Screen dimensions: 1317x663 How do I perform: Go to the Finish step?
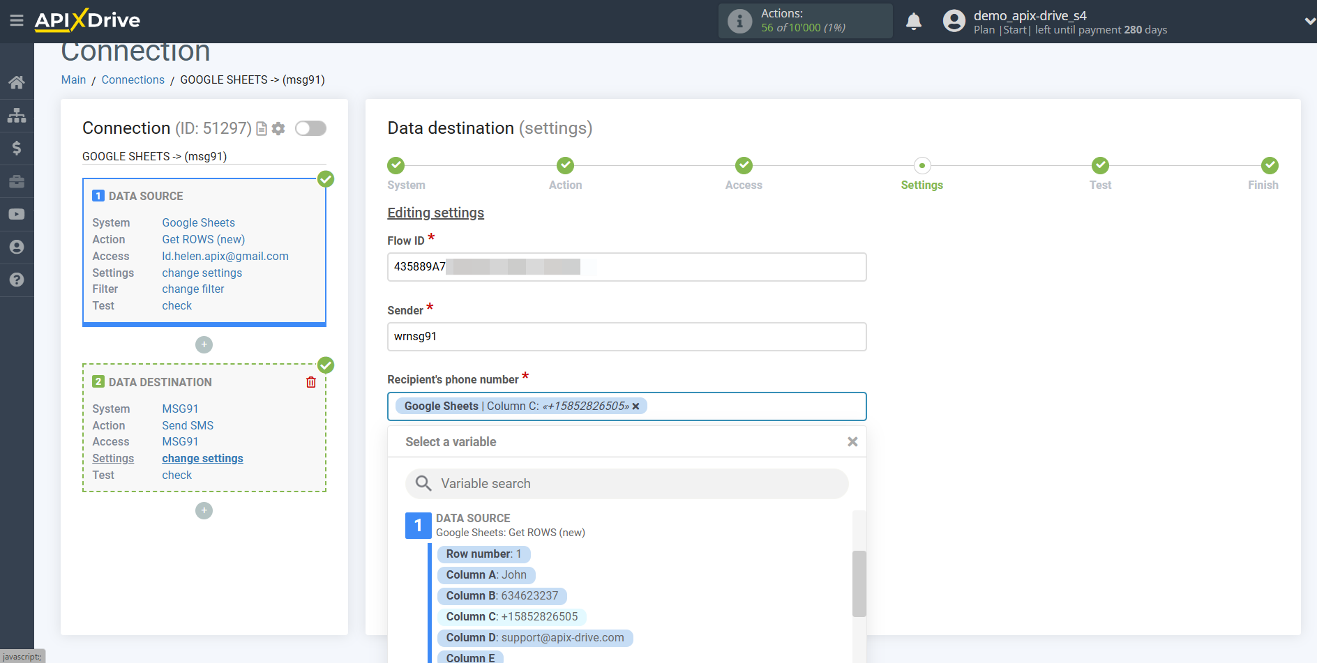tap(1270, 165)
